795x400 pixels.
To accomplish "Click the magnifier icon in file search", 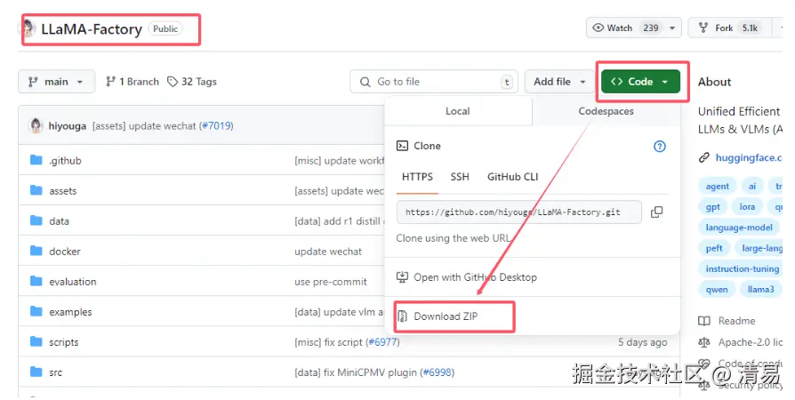I will pos(365,82).
